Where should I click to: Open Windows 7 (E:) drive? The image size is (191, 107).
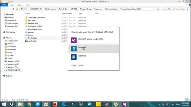tap(13, 67)
